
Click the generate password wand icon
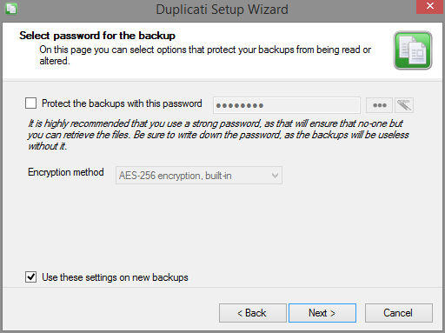click(404, 105)
